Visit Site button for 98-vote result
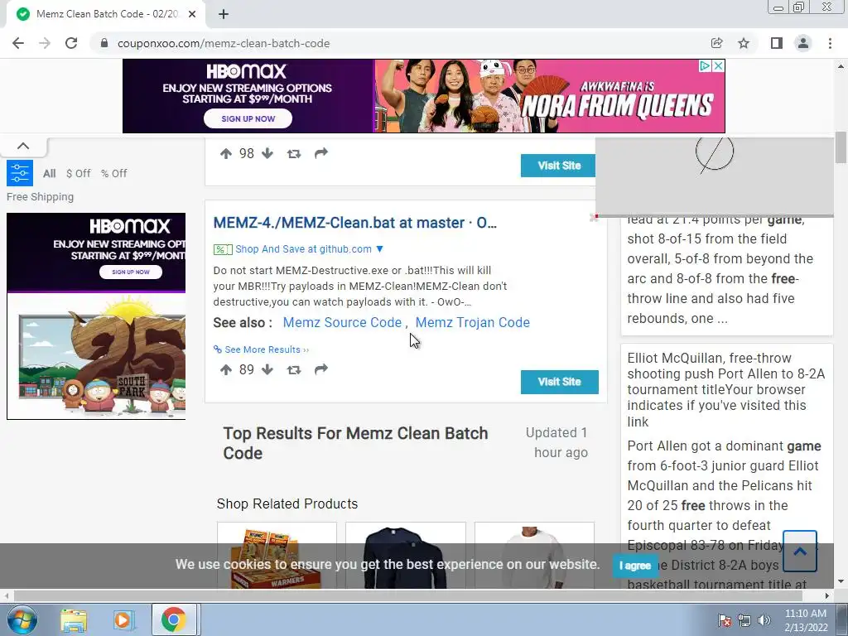 tap(558, 166)
